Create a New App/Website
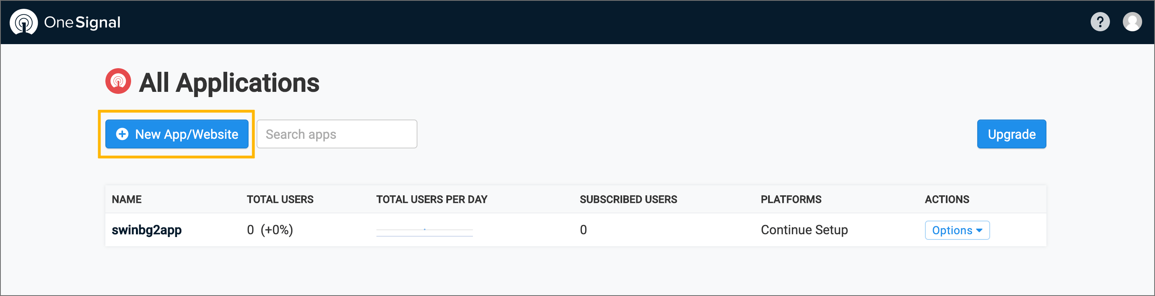This screenshot has height=296, width=1155. pos(177,134)
